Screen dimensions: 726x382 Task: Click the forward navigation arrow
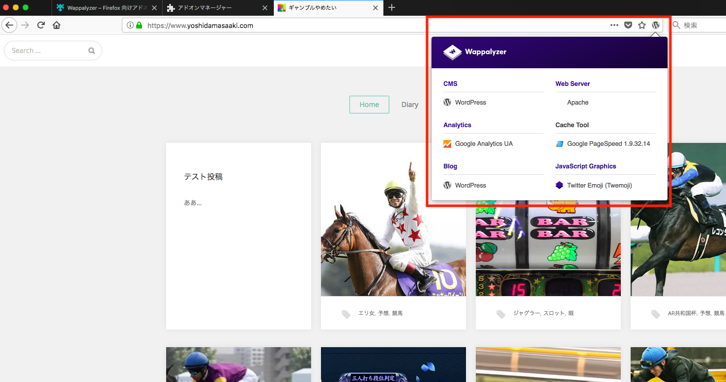pos(25,25)
